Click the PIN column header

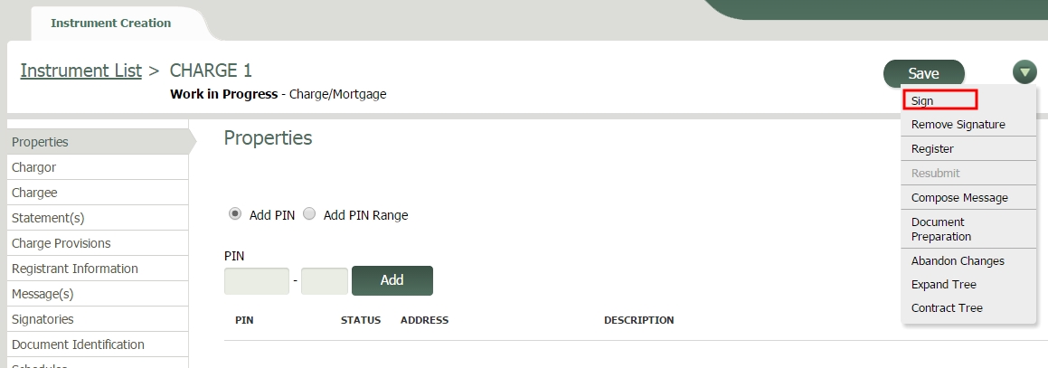coord(244,320)
